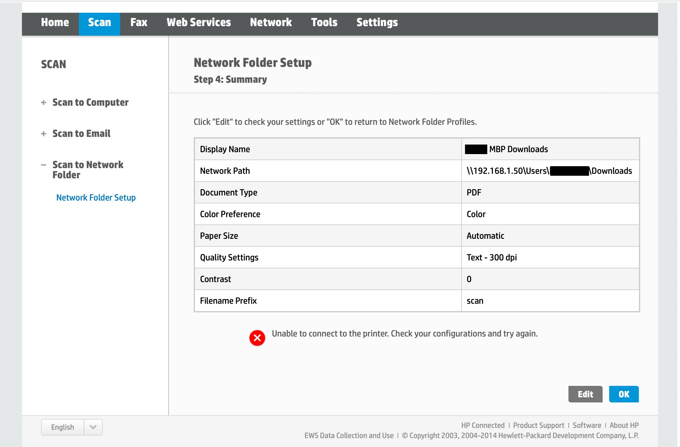Click the red error icon
Image resolution: width=680 pixels, height=447 pixels.
tap(257, 338)
